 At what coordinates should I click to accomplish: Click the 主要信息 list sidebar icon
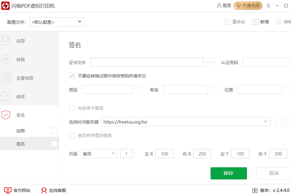coord(6,78)
